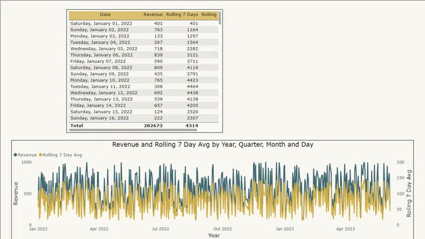The width and height of the screenshot is (425, 239).
Task: Click the Total row label
Action: coord(77,125)
